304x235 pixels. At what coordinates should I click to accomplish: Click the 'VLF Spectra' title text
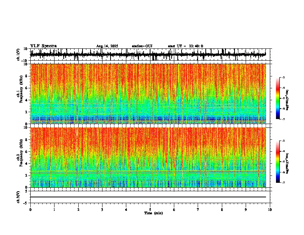click(x=43, y=46)
